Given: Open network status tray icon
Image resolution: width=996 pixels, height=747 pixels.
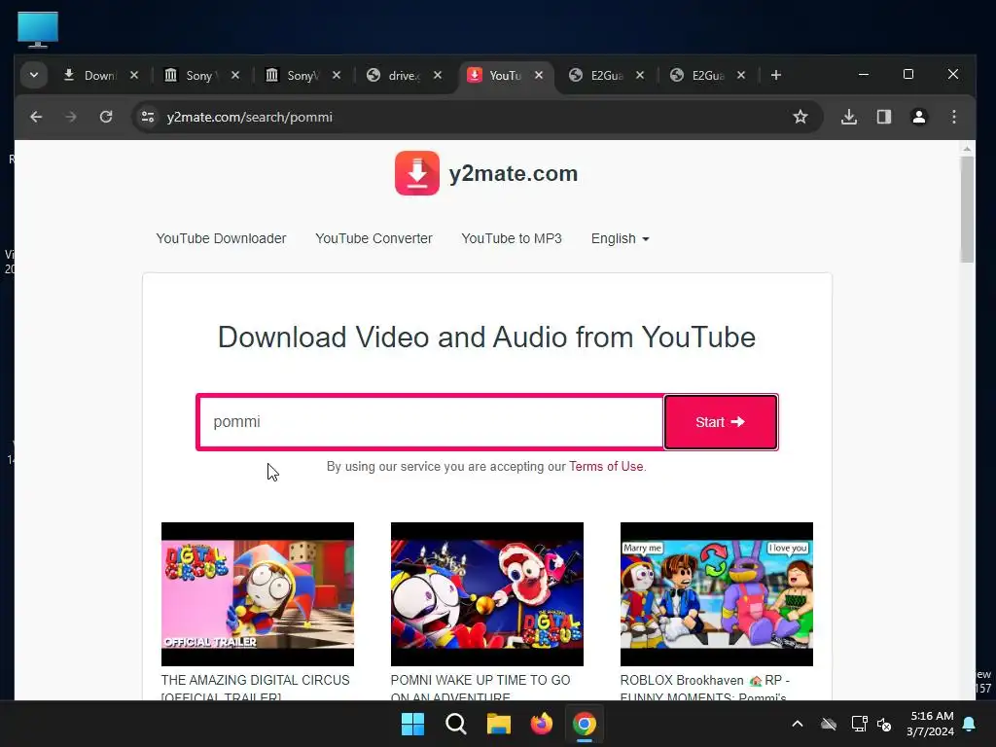Looking at the screenshot, I should point(859,724).
